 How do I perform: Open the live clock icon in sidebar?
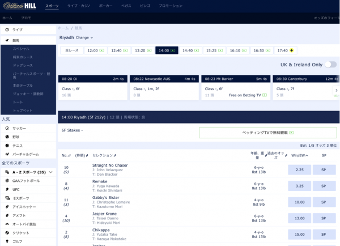7,29
